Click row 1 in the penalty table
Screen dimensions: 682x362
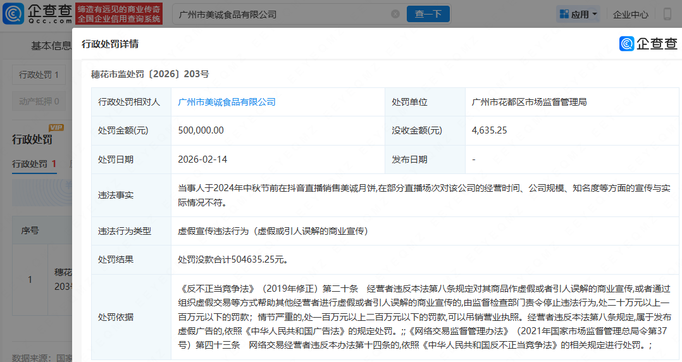coord(30,279)
